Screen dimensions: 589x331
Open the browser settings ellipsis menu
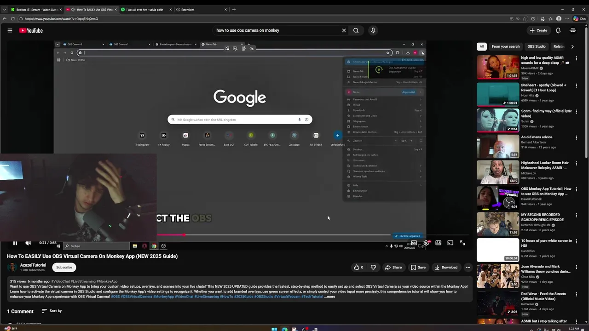(x=566, y=19)
